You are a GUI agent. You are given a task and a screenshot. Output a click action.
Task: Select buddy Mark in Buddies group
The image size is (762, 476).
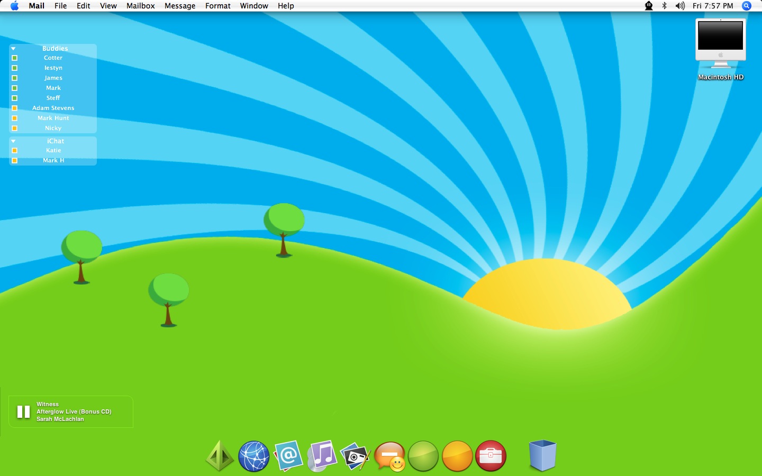point(53,88)
